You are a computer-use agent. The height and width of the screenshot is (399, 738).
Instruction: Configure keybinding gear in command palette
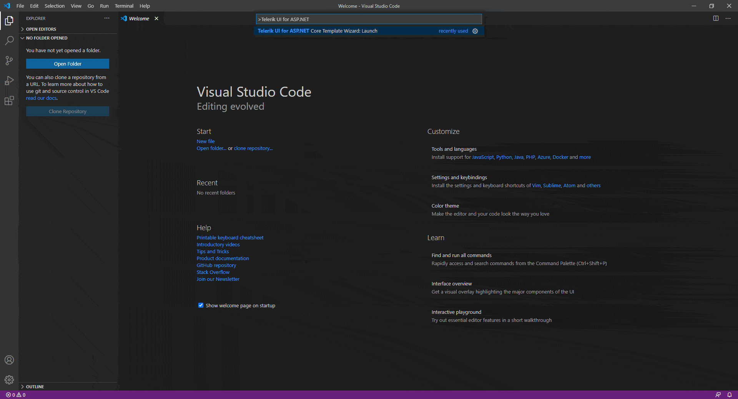pyautogui.click(x=475, y=31)
